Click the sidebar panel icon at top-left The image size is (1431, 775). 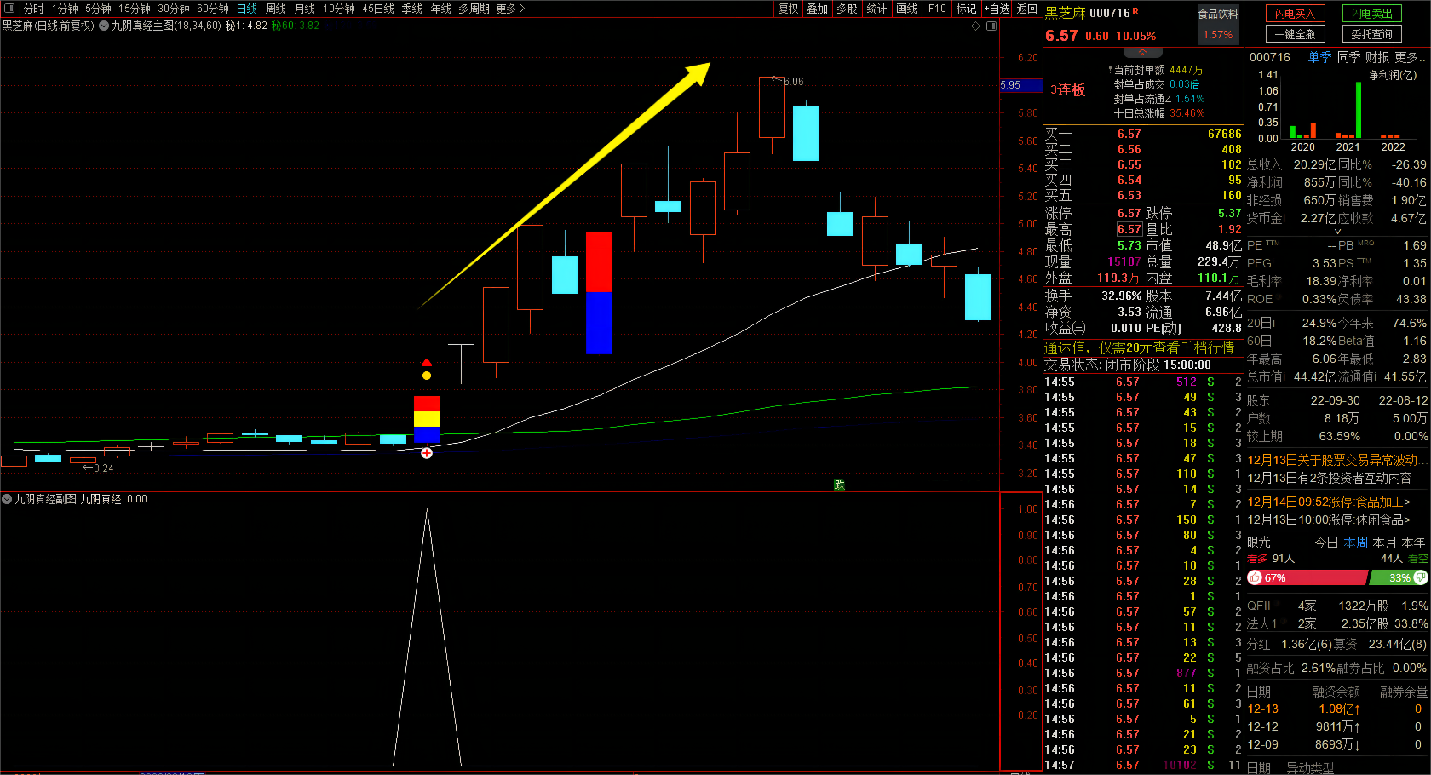pos(9,9)
